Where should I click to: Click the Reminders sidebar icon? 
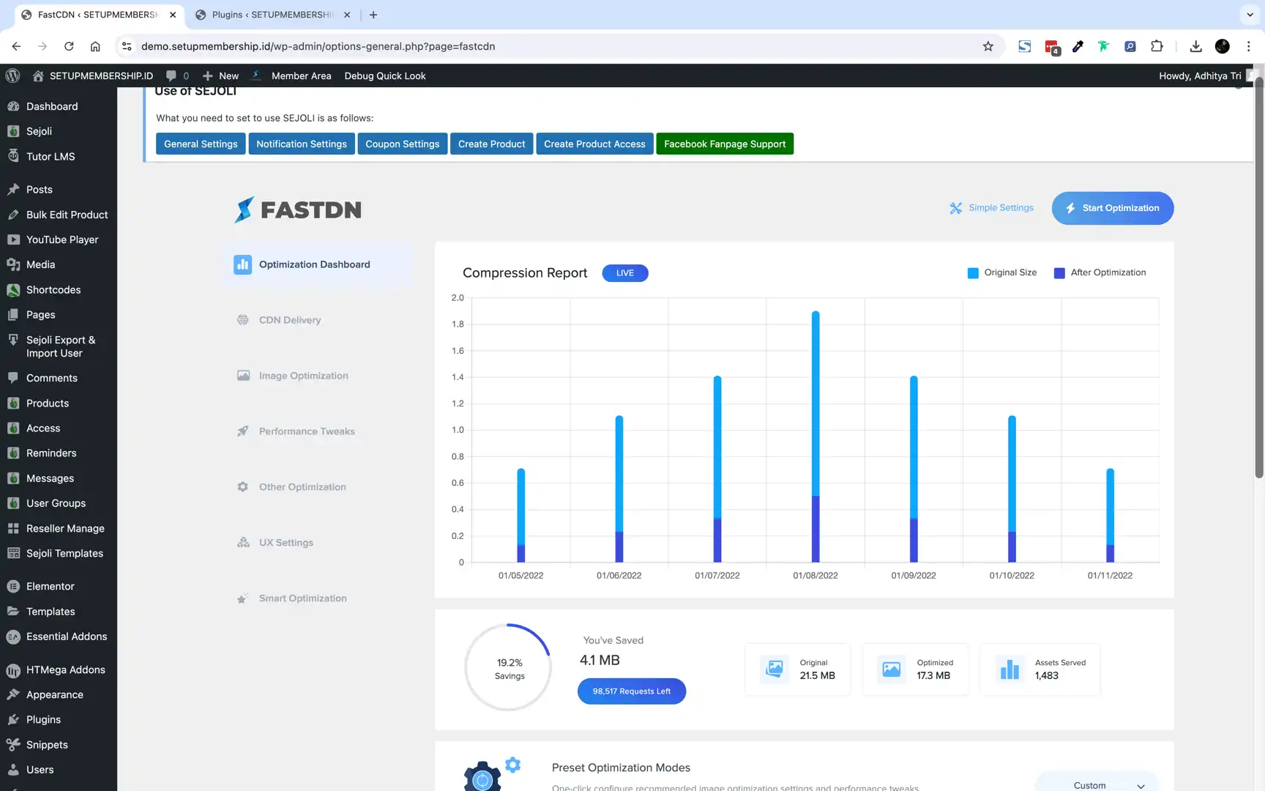coord(13,453)
